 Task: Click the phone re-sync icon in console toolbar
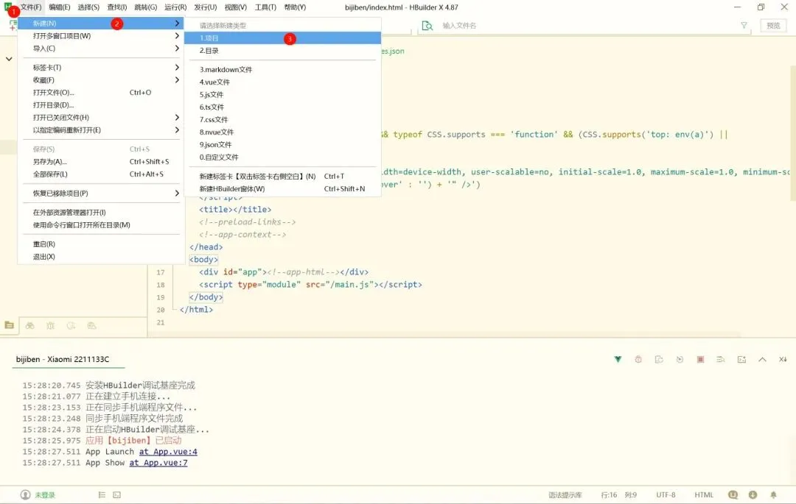click(659, 359)
